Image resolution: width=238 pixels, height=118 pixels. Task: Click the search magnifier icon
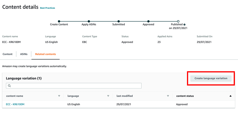tap(9, 86)
